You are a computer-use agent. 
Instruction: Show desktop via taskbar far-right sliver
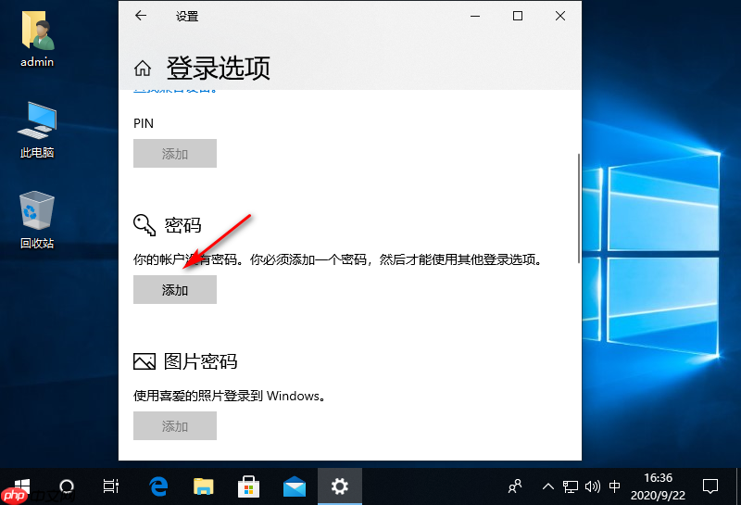(738, 486)
